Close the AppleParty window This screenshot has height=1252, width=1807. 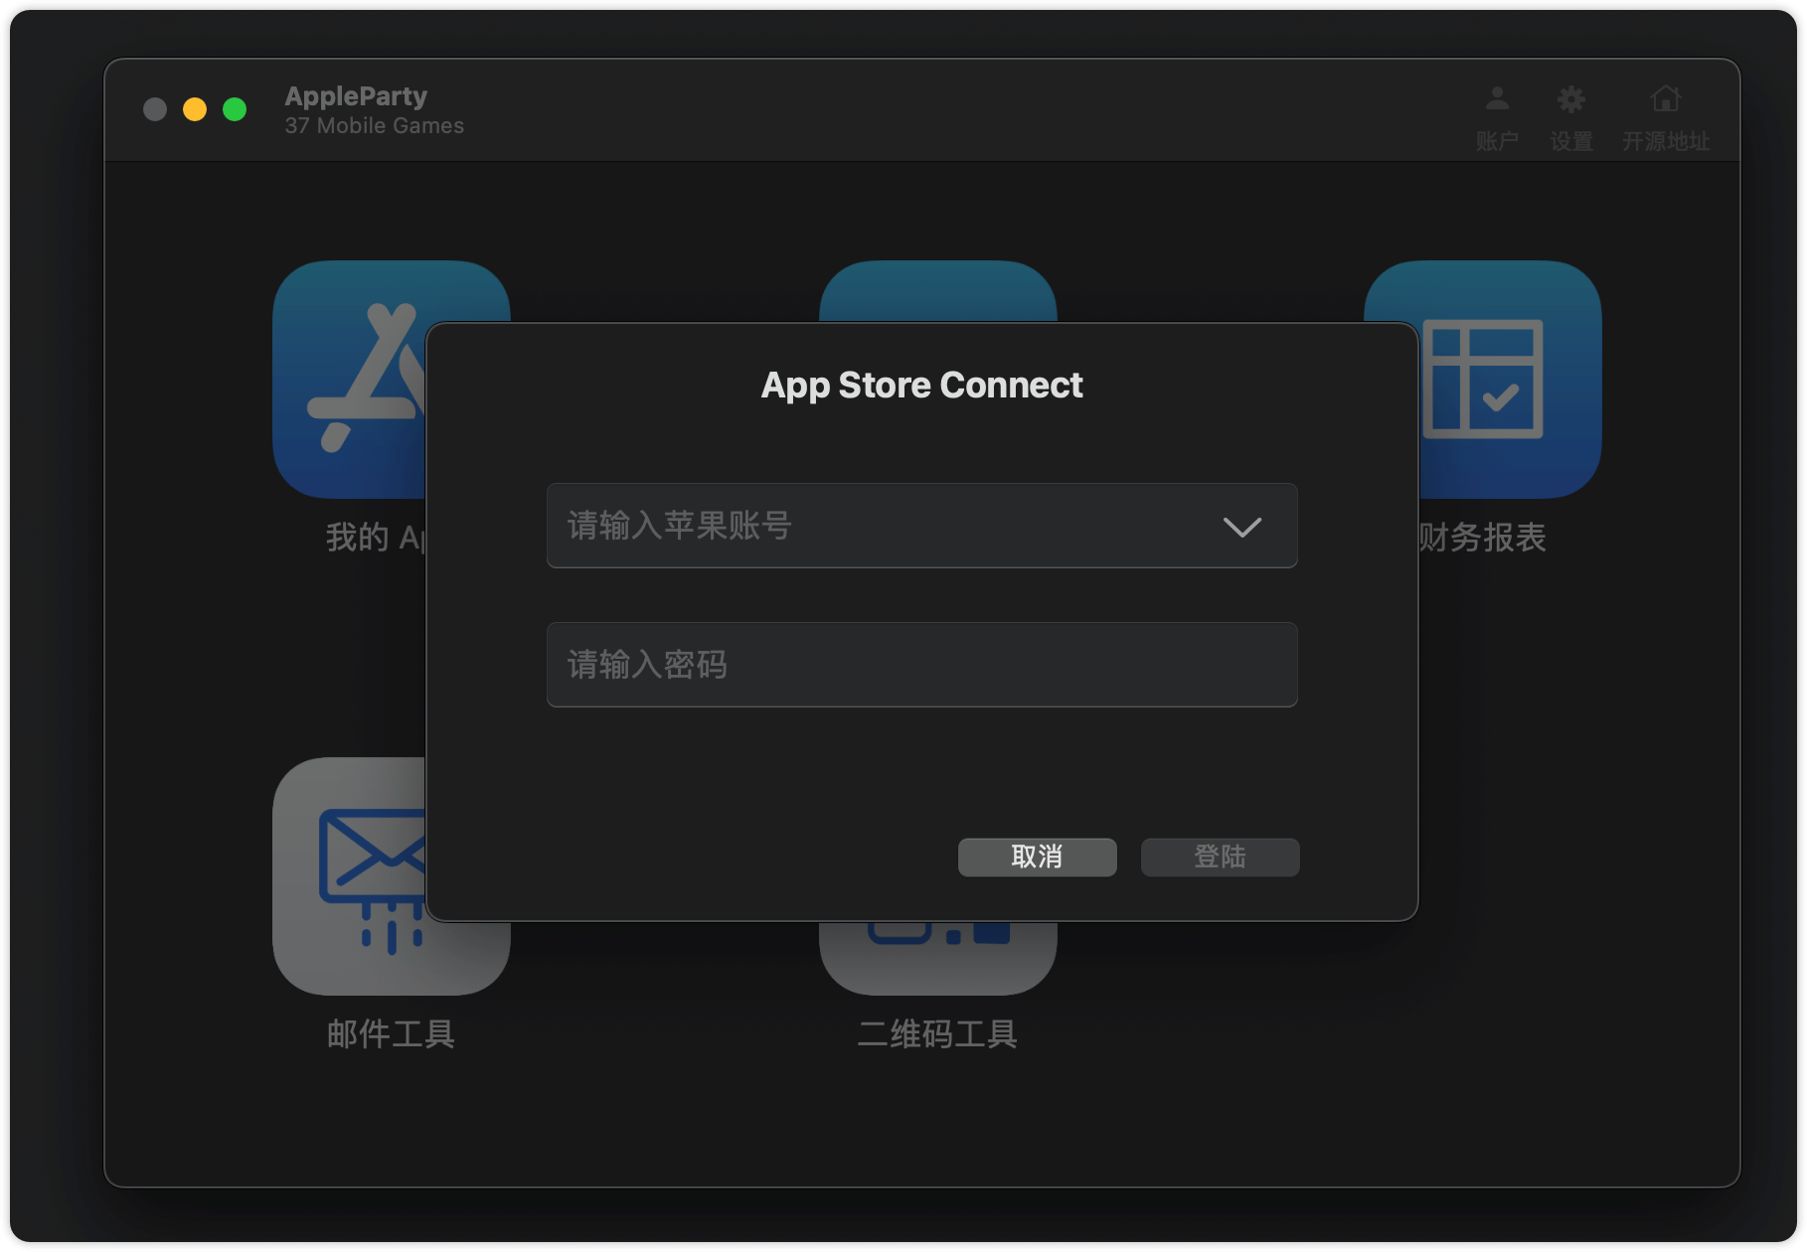pos(155,109)
